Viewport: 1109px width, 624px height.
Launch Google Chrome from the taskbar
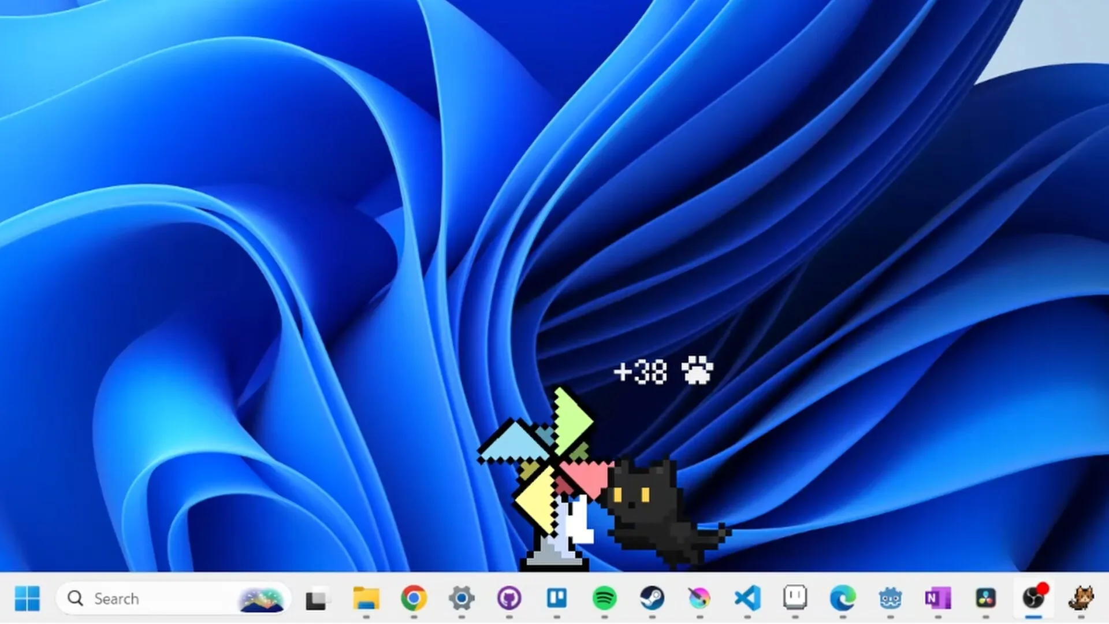(x=414, y=599)
